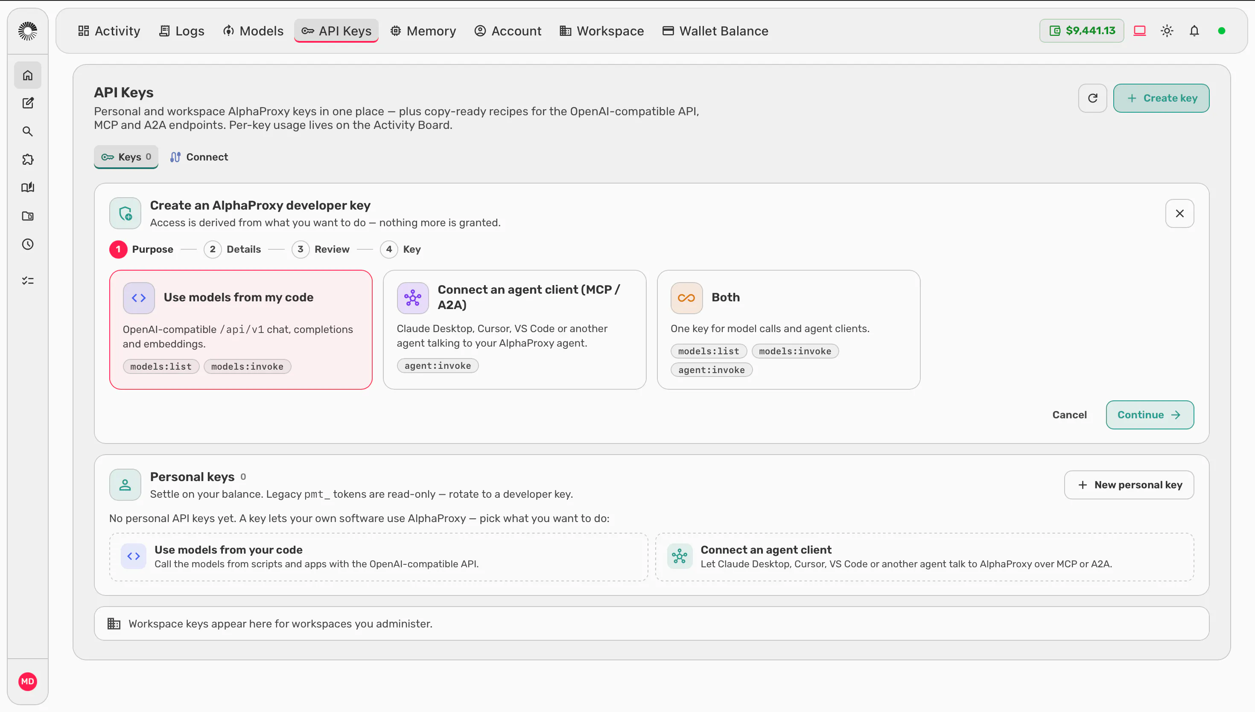1255x712 pixels.
Task: Open the home icon in sidebar
Action: [x=27, y=75]
